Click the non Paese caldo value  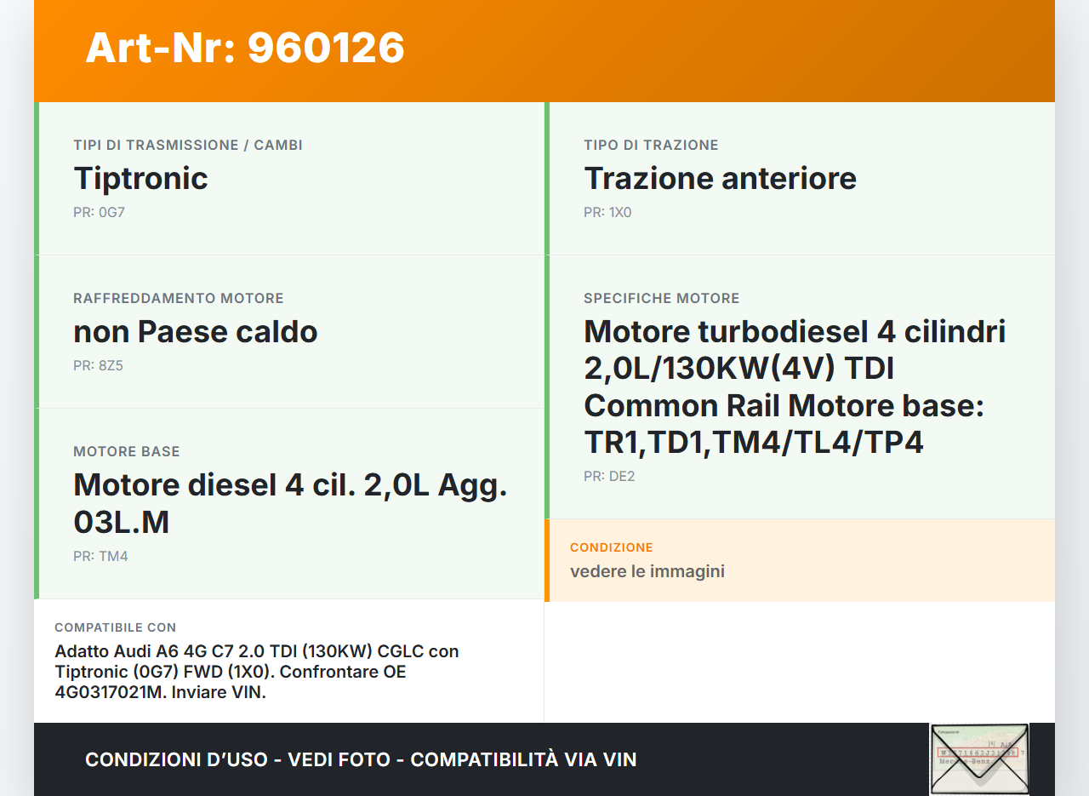coord(196,331)
